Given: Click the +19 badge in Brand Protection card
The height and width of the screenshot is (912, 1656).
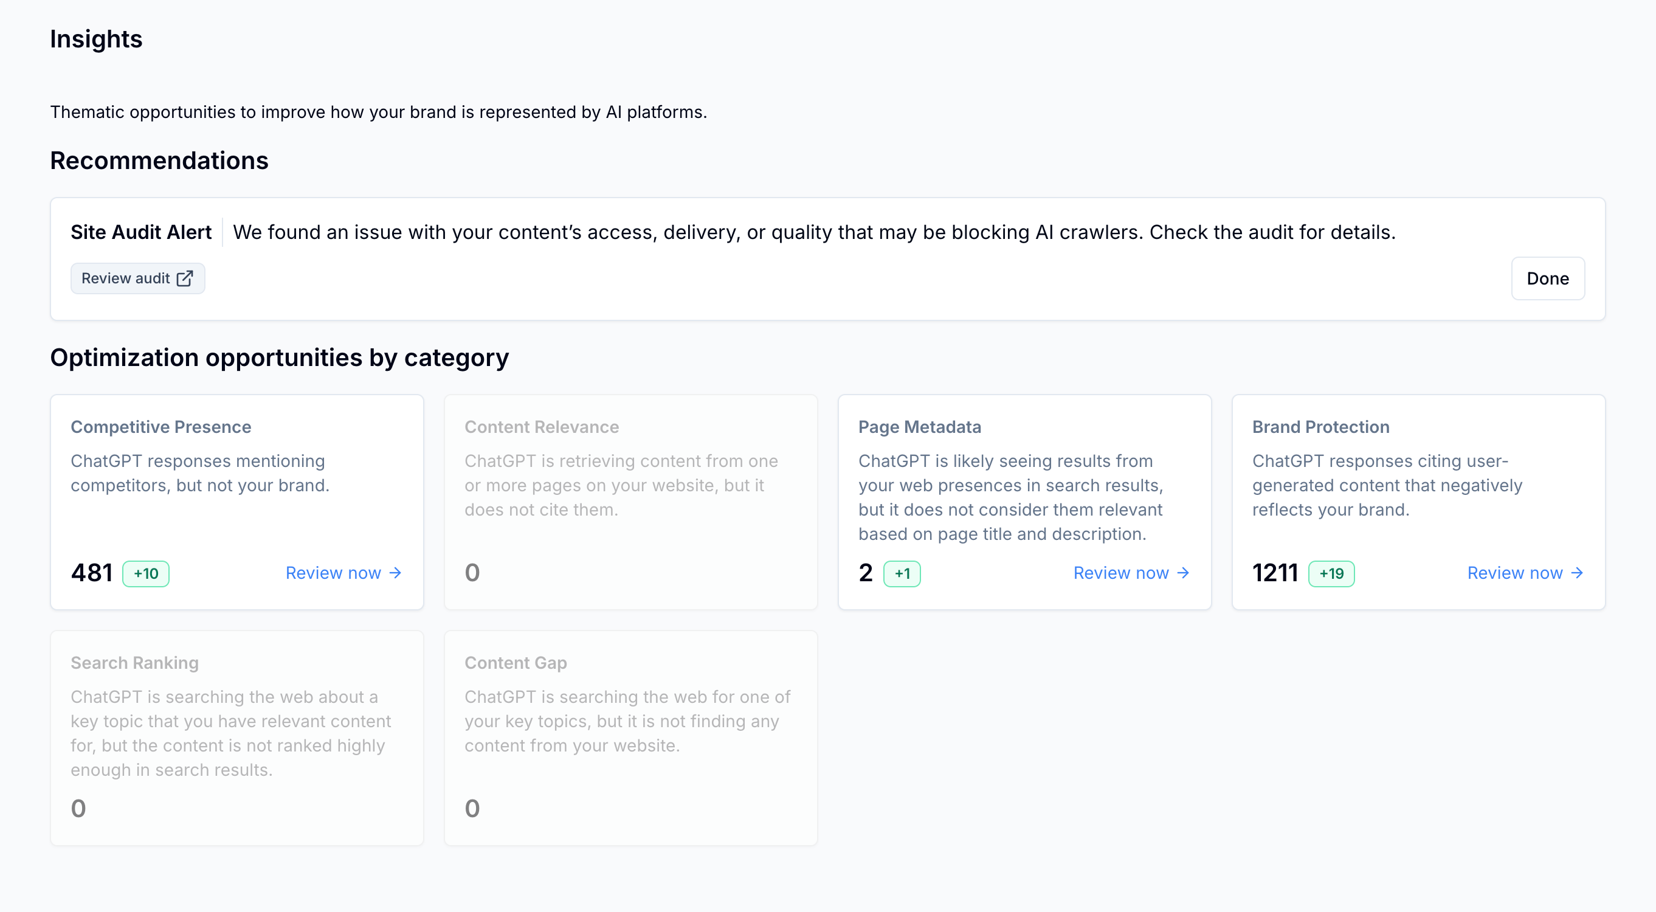Looking at the screenshot, I should click(1331, 573).
